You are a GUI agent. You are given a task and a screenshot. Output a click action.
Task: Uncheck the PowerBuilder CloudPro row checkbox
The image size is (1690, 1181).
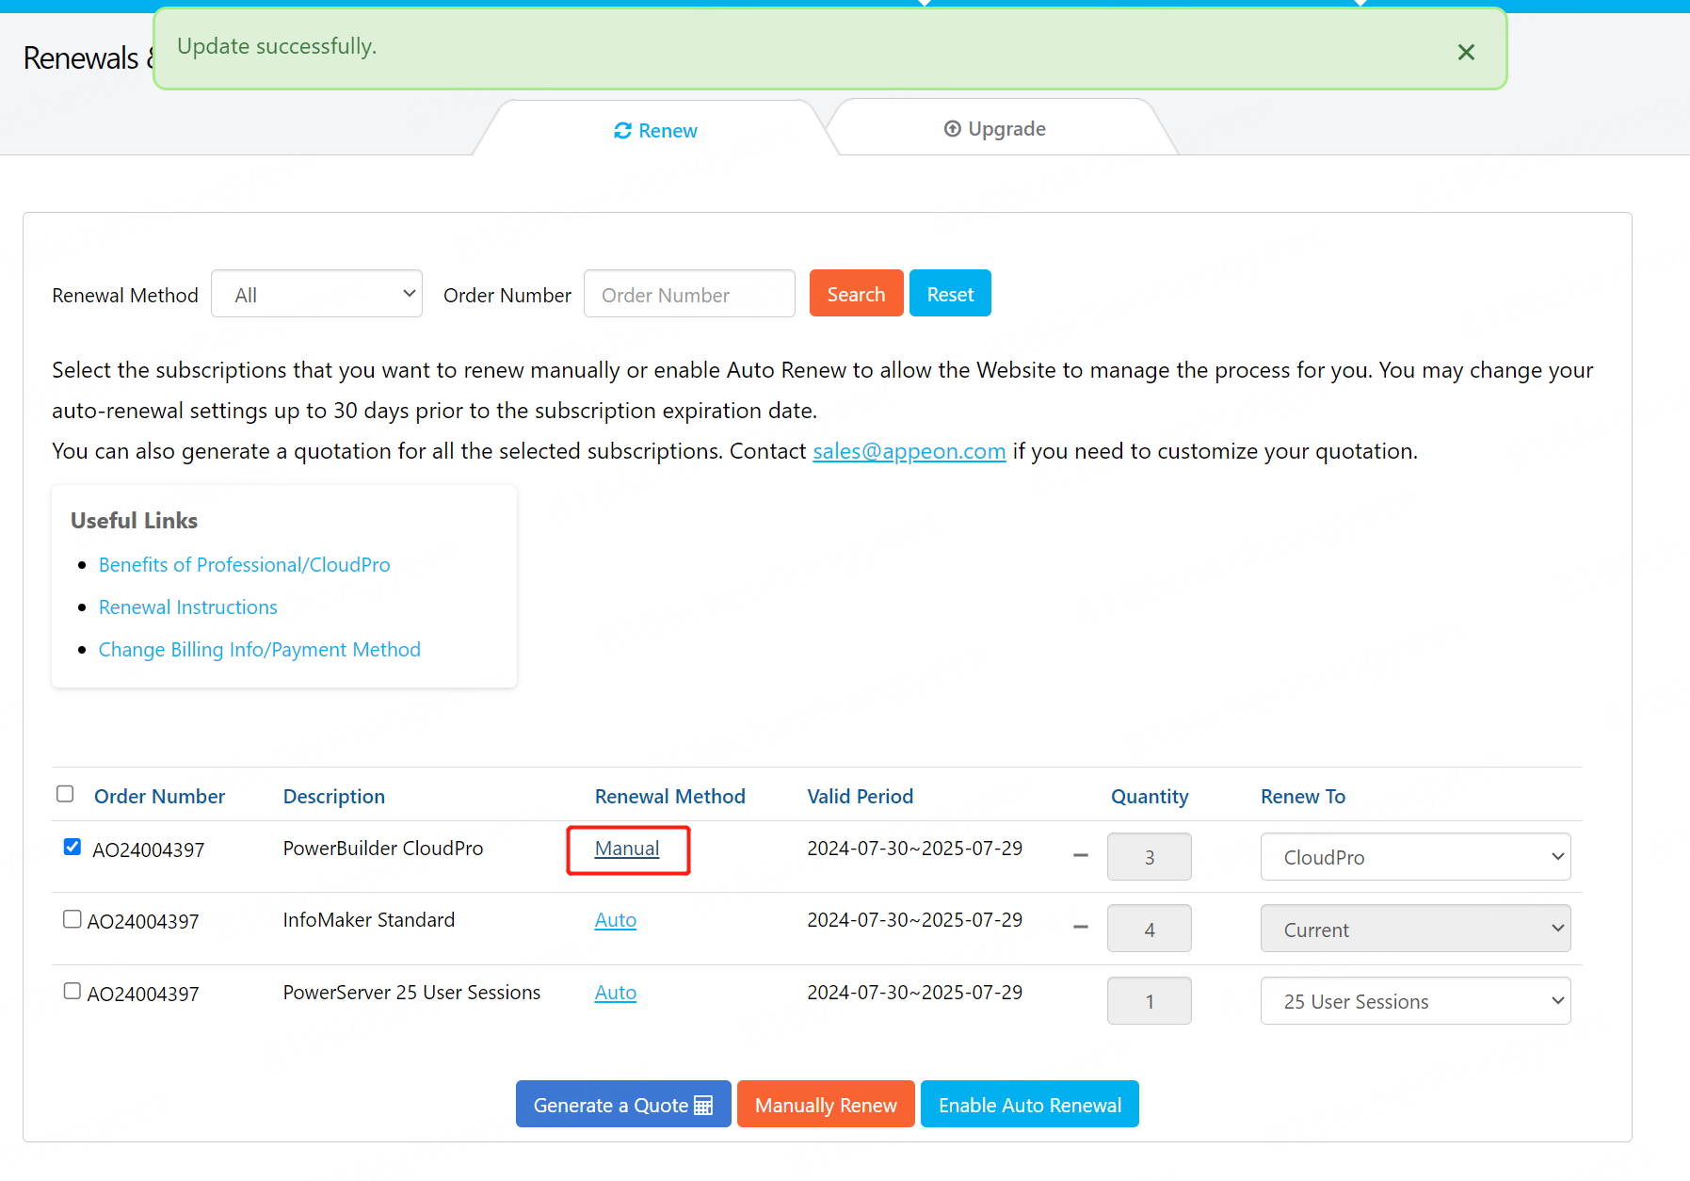pyautogui.click(x=72, y=847)
